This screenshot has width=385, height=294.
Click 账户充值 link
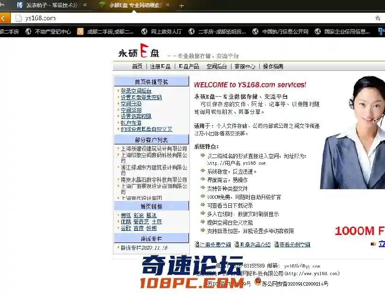tap(131, 123)
